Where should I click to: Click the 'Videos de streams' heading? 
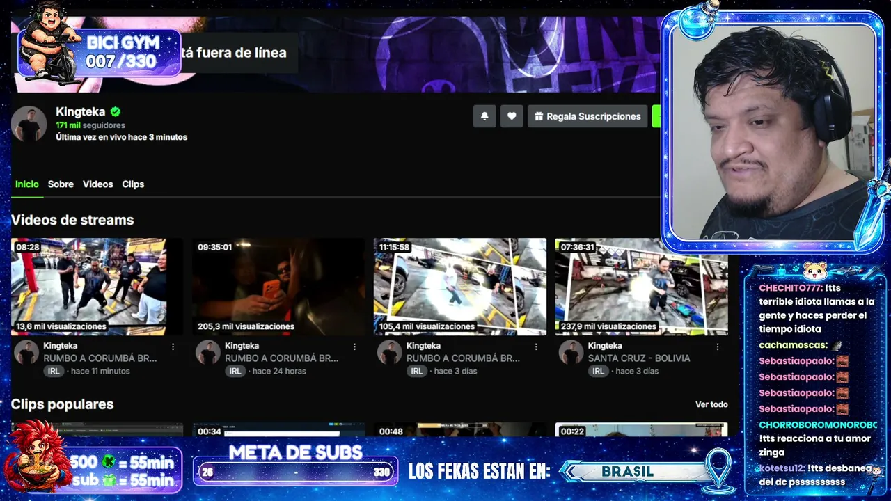(72, 220)
